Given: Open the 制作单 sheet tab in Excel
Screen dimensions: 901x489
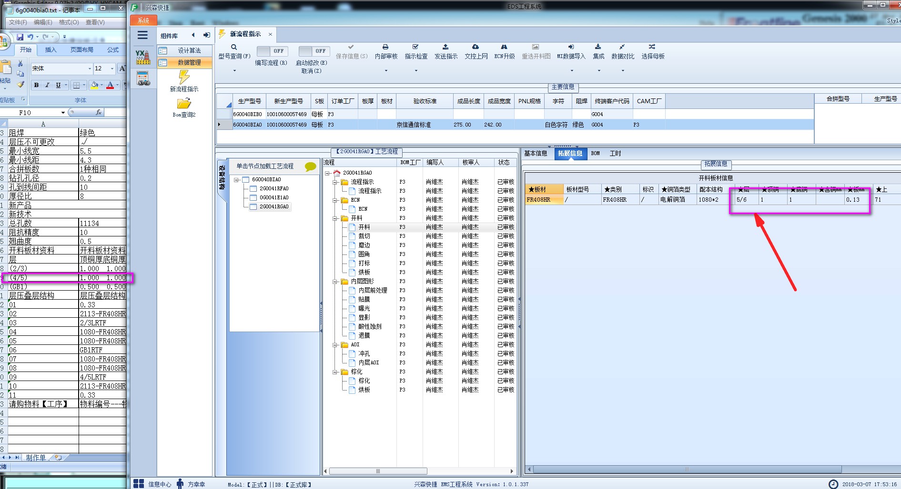Looking at the screenshot, I should (x=36, y=458).
